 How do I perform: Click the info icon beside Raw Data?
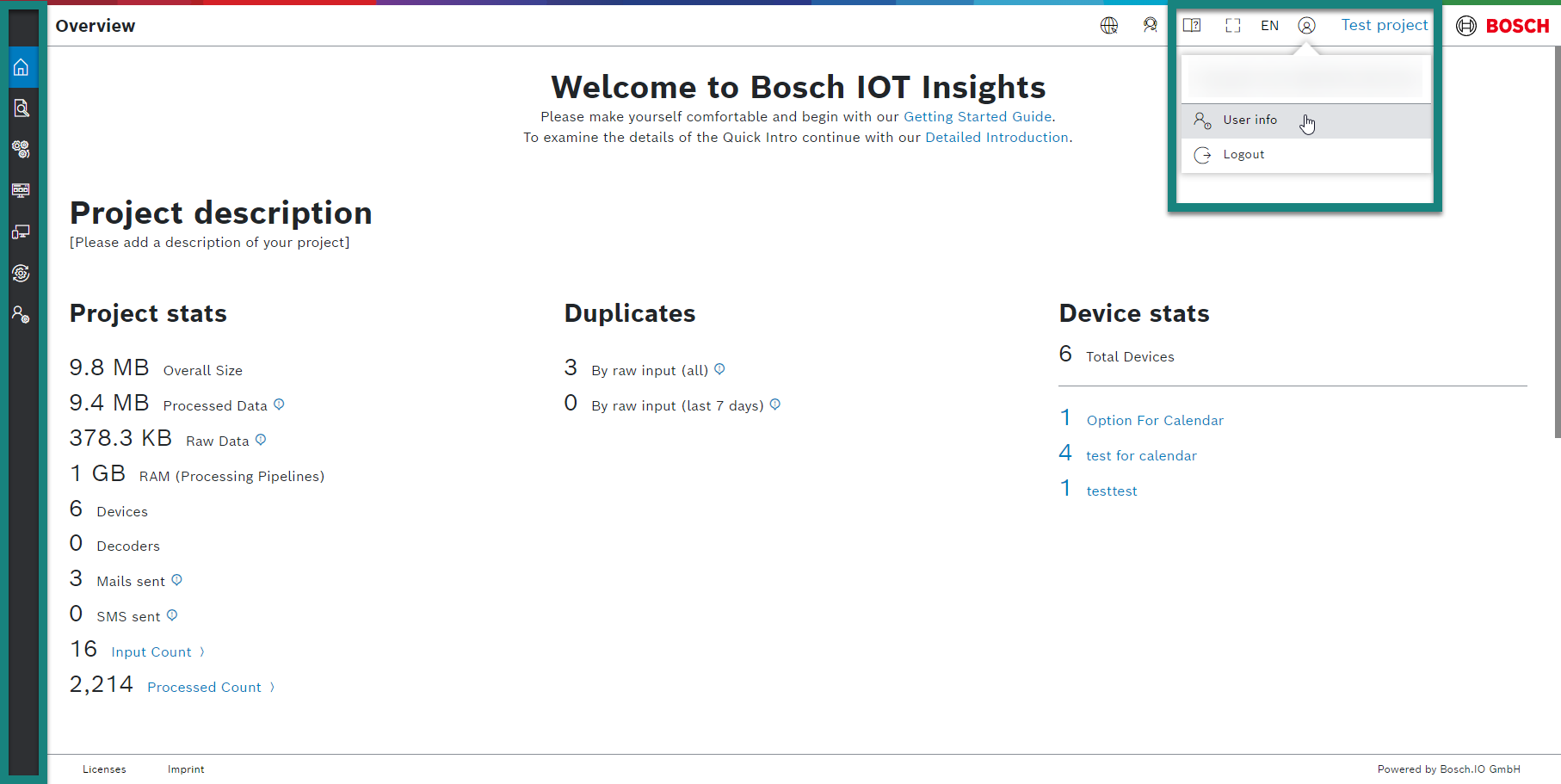[261, 440]
